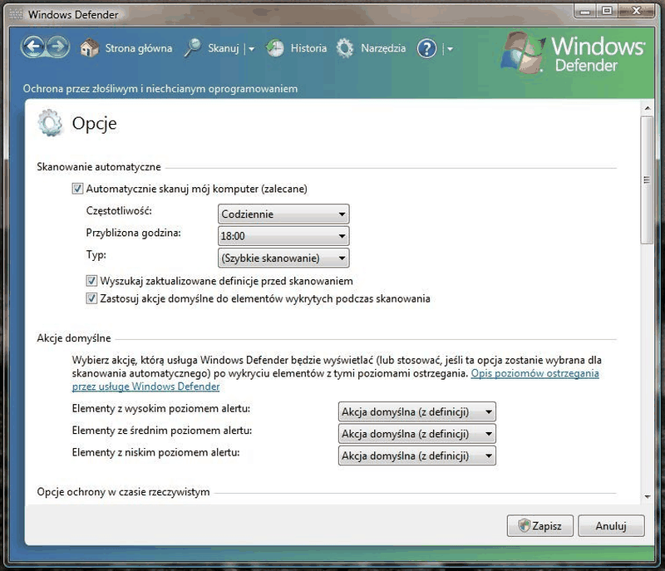
Task: Click the scrollbar up arrow
Action: 648,109
